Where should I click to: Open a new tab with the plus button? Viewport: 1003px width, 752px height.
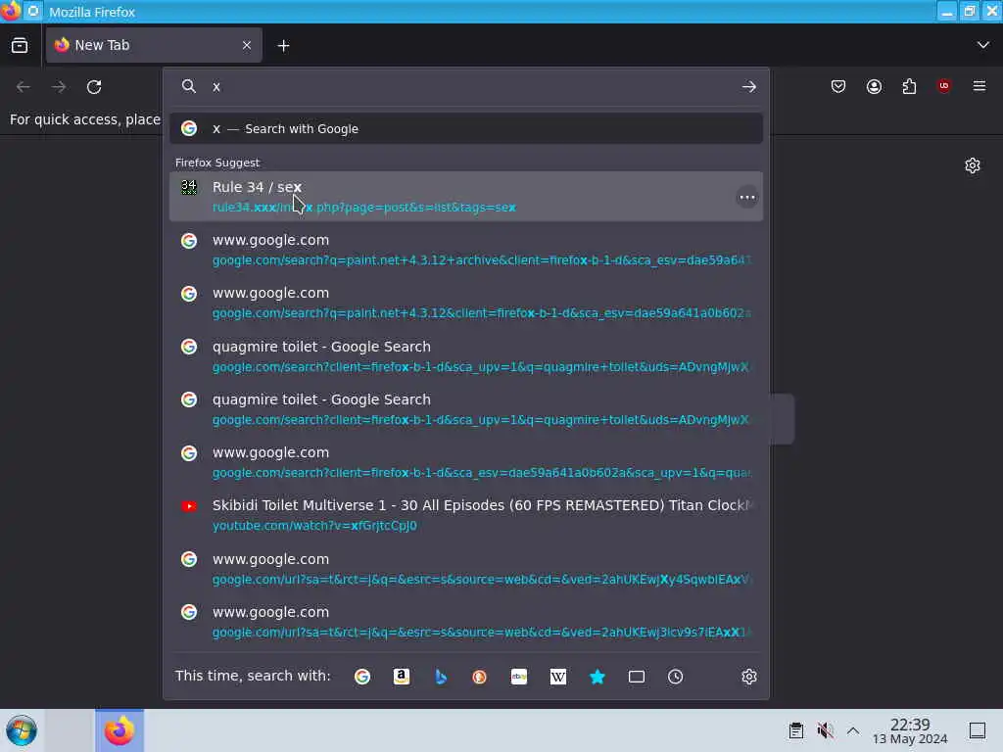pyautogui.click(x=283, y=45)
